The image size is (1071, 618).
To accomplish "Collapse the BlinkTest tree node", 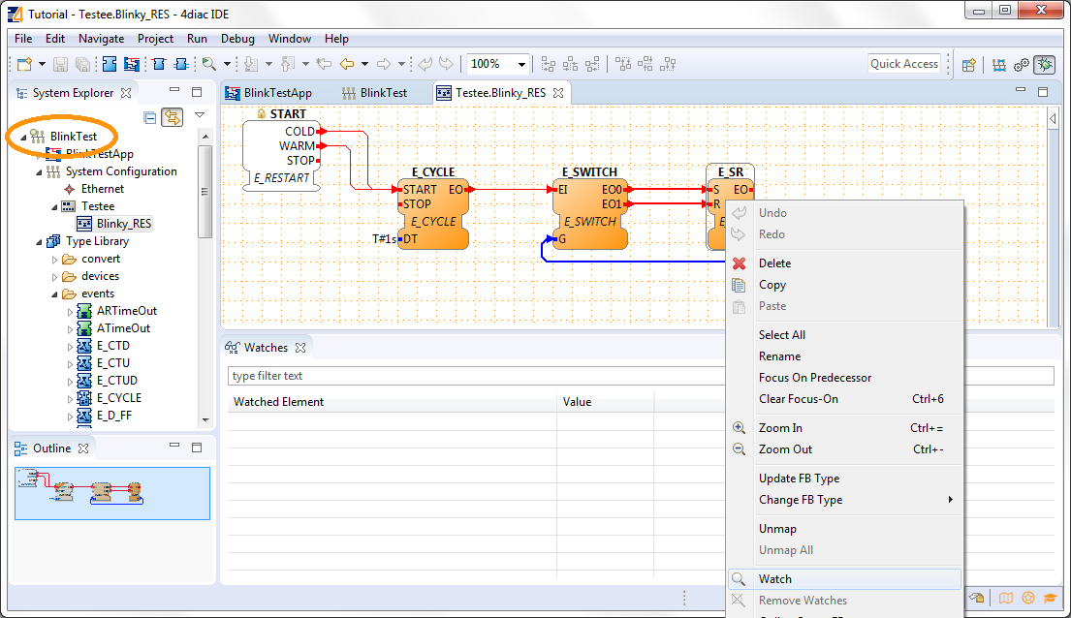I will click(x=23, y=137).
